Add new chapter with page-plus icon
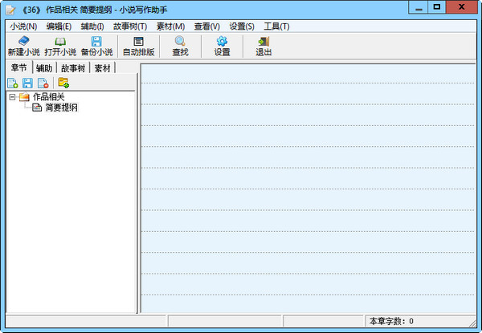 [x=13, y=83]
